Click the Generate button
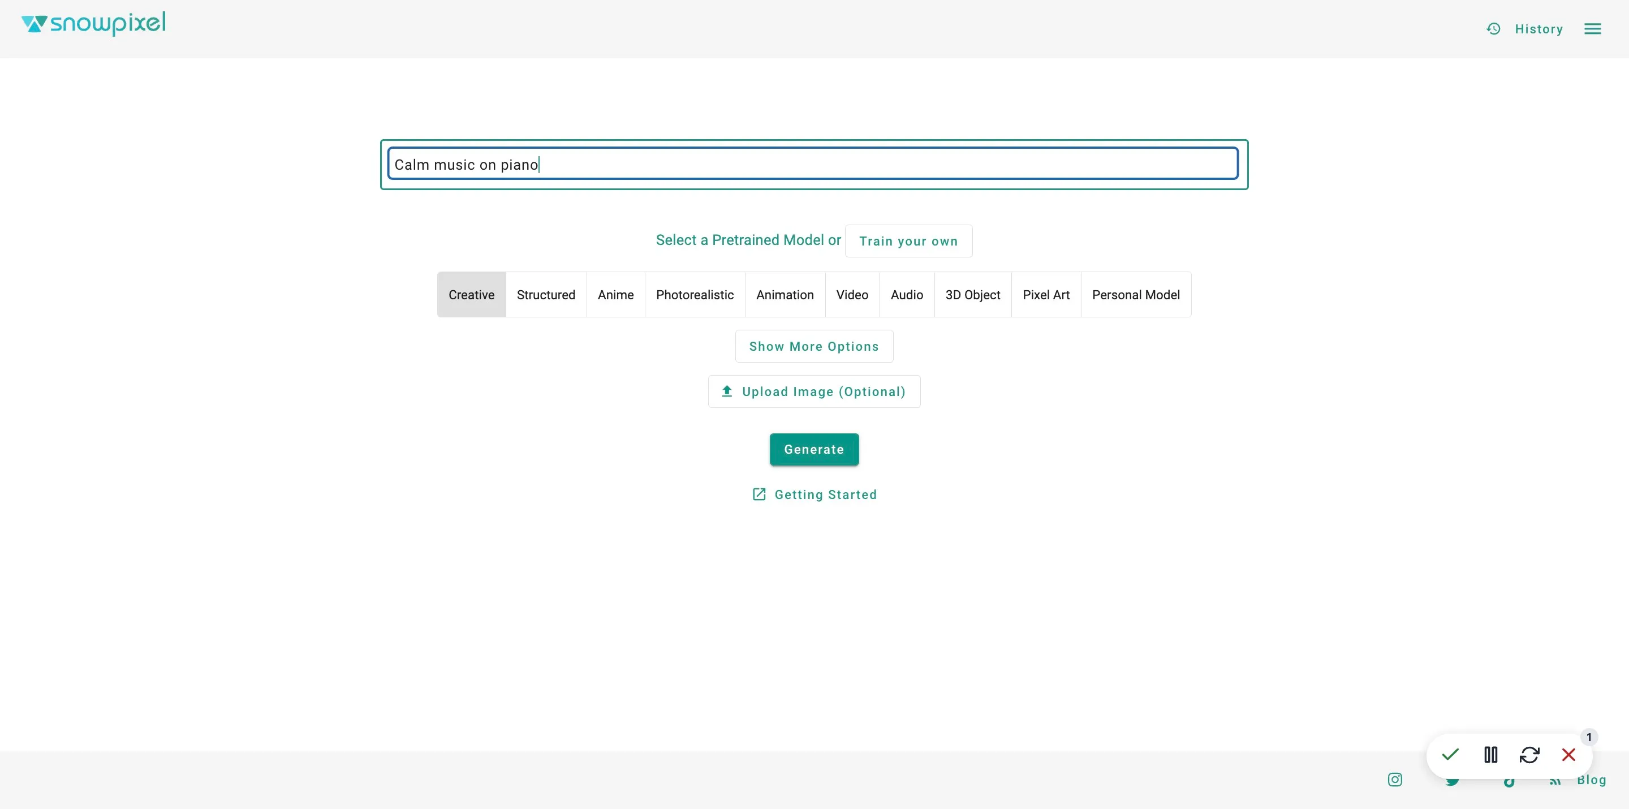The width and height of the screenshot is (1629, 809). click(x=814, y=449)
